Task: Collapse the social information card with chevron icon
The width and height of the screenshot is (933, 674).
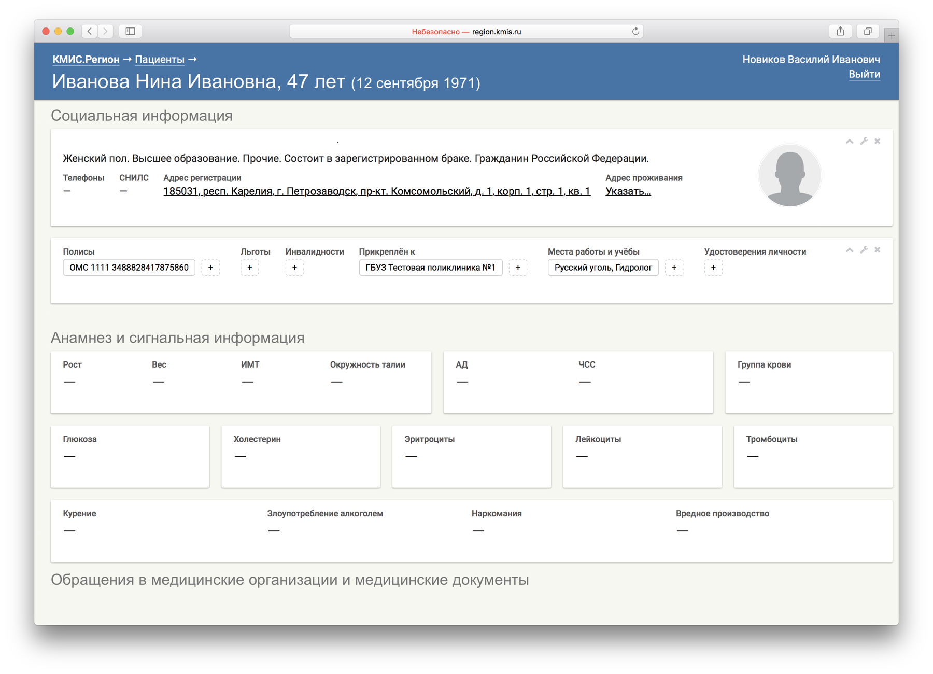Action: 849,142
